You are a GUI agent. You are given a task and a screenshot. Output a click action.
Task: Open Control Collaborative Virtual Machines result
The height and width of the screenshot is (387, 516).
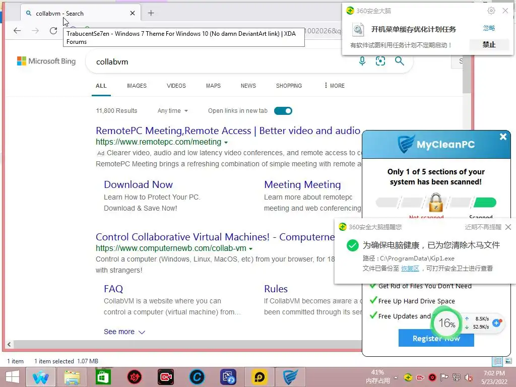pyautogui.click(x=215, y=237)
